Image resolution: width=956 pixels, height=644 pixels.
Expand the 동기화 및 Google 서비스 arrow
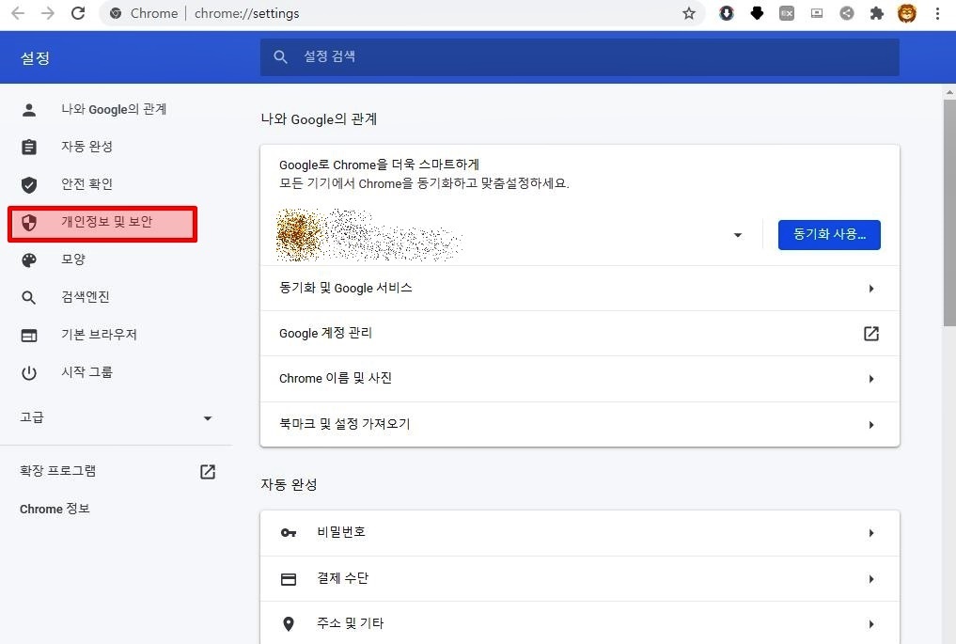pos(871,289)
